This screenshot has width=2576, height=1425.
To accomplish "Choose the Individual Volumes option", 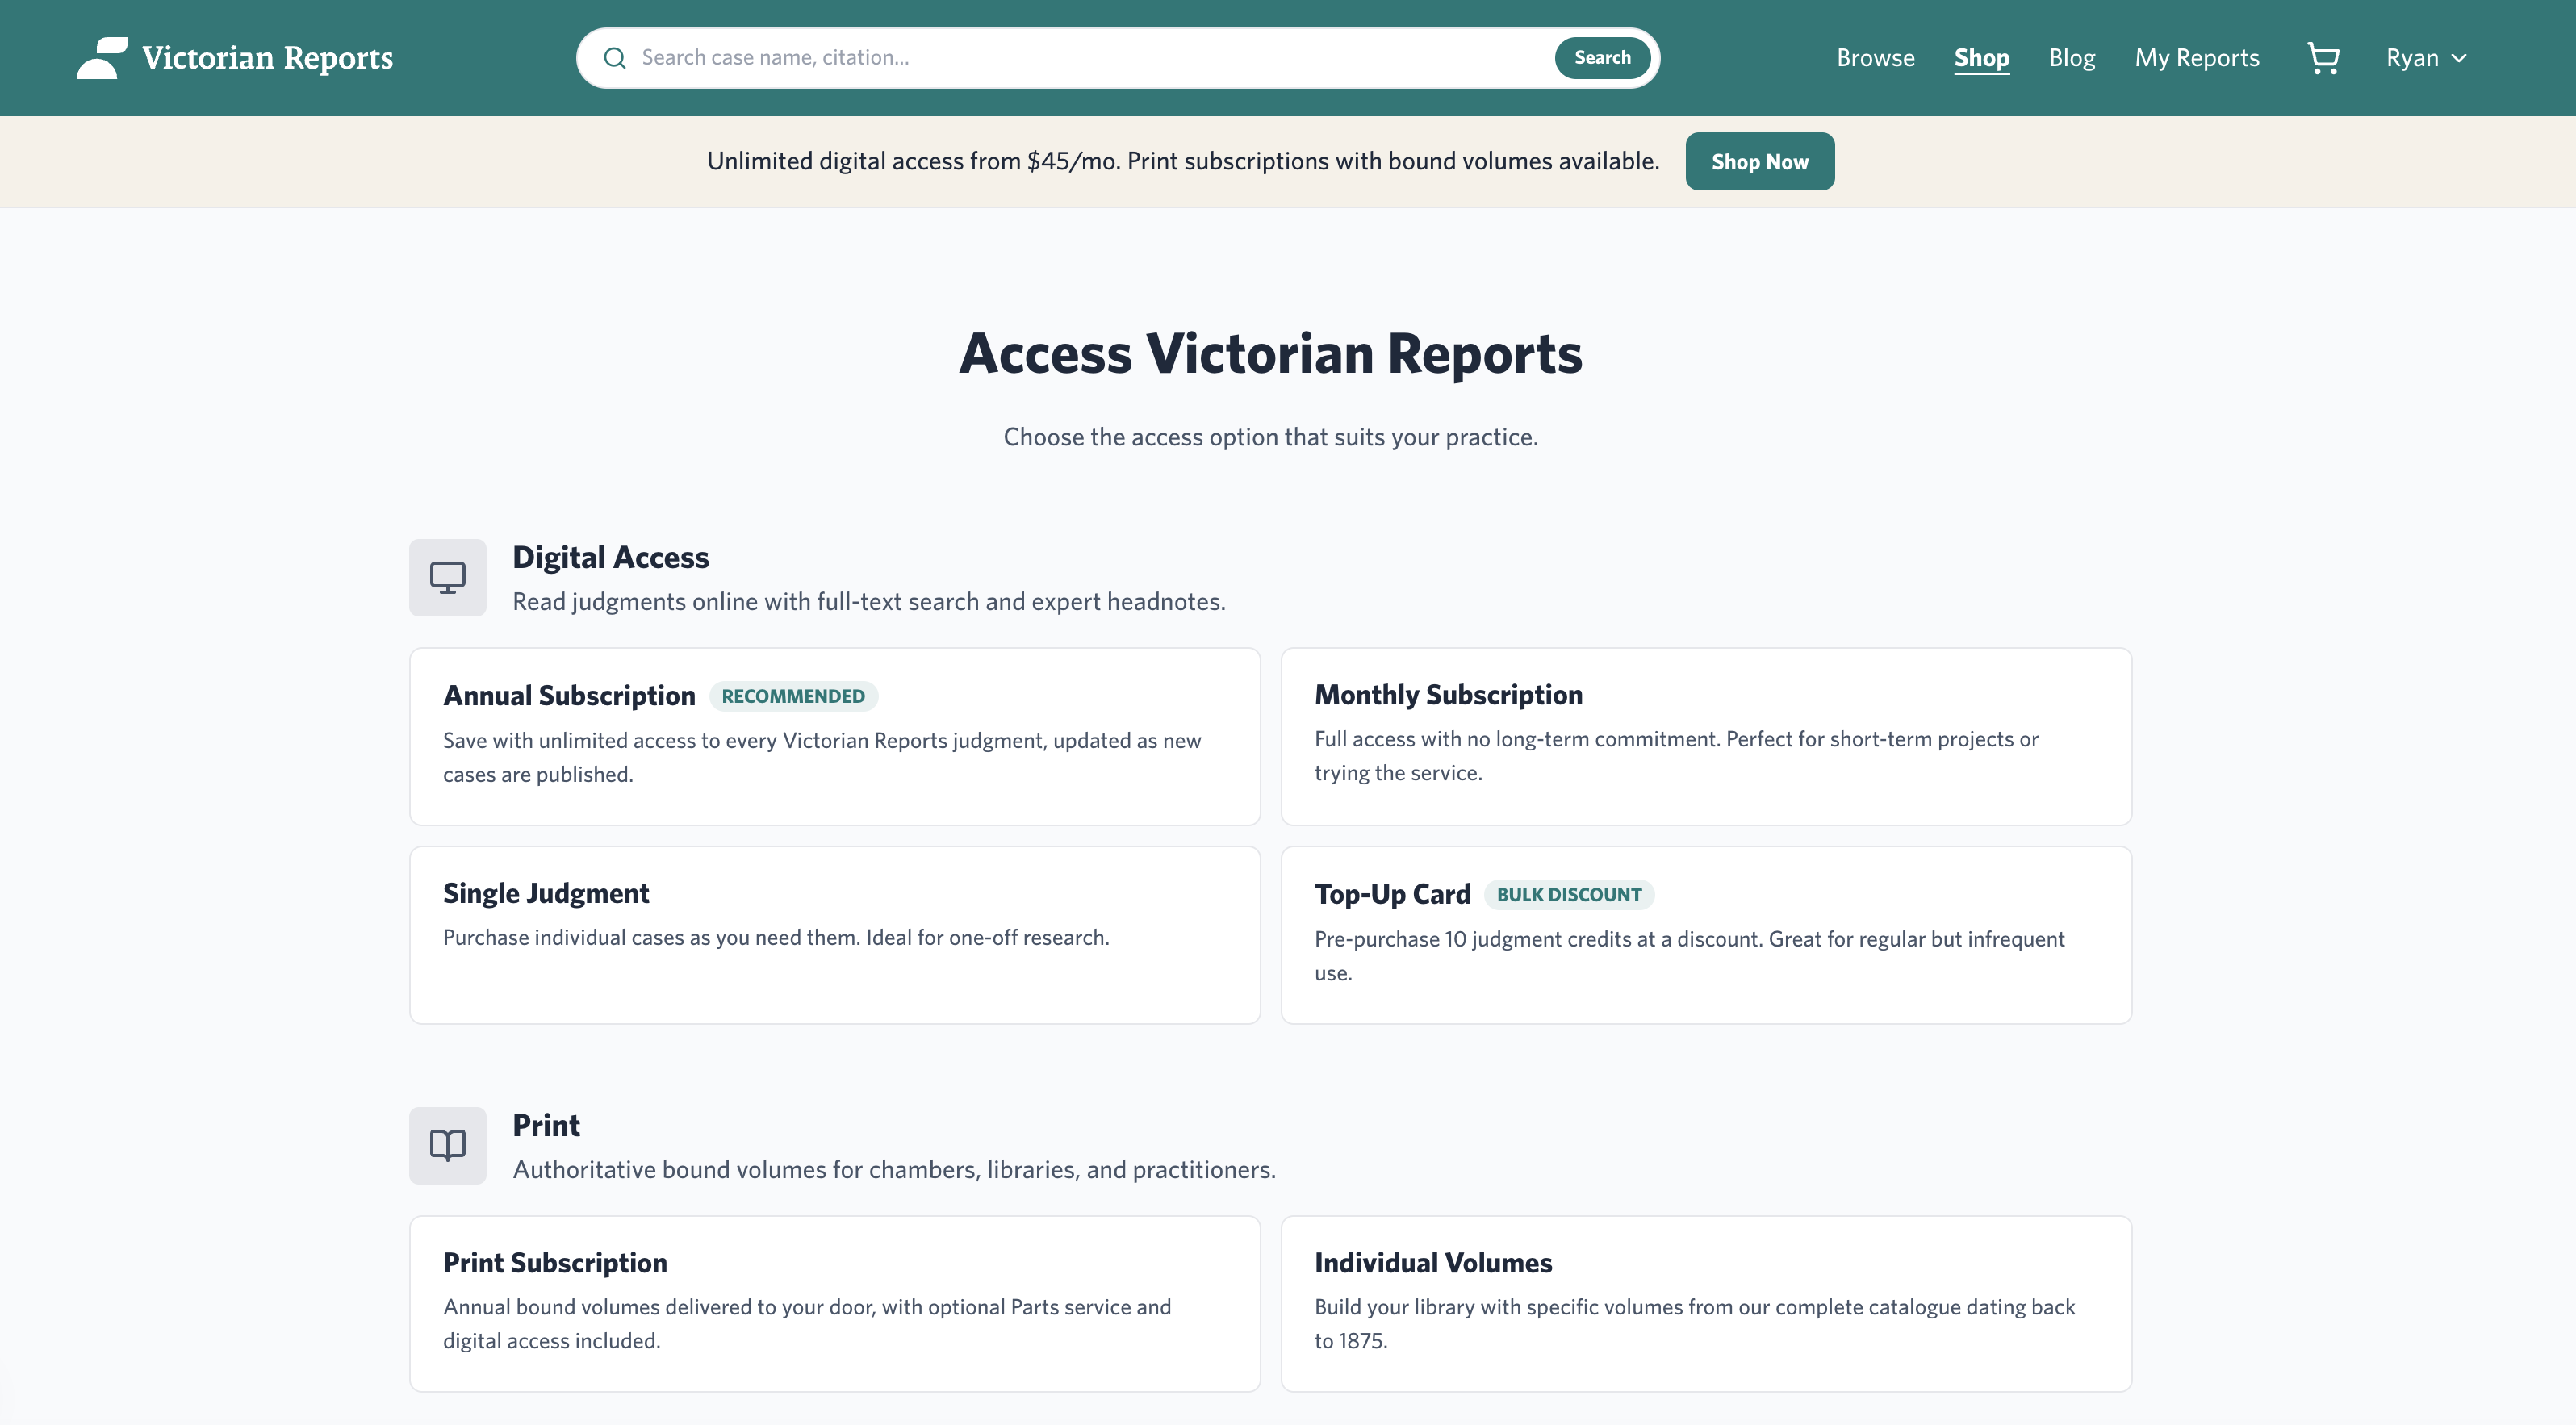I will (x=1706, y=1302).
